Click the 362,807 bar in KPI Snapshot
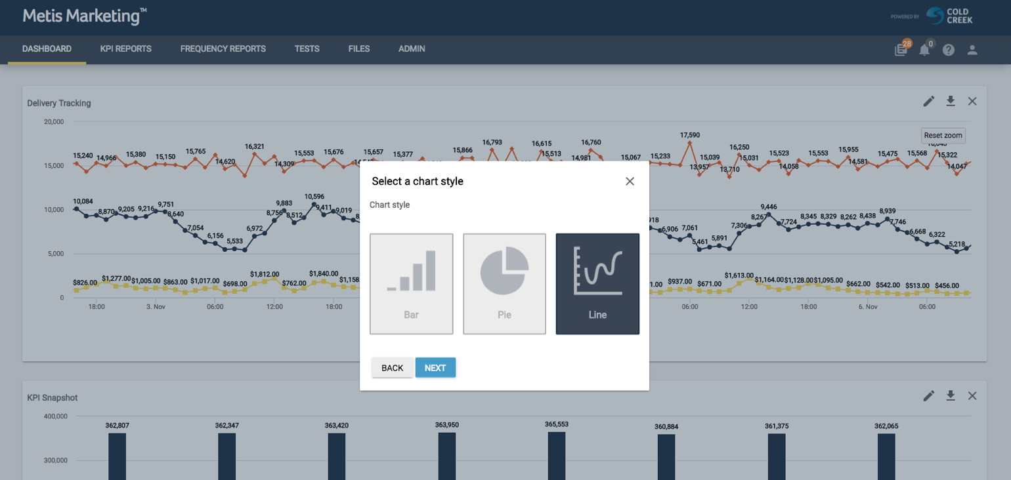Viewport: 1011px width, 480px height. tap(117, 456)
